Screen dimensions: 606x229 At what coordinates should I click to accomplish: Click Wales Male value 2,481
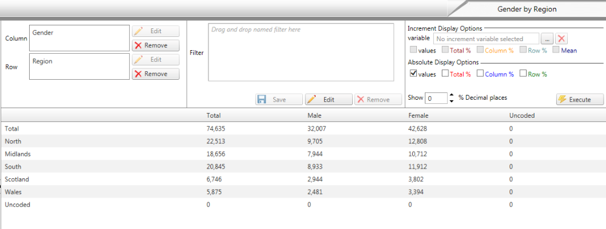[315, 192]
